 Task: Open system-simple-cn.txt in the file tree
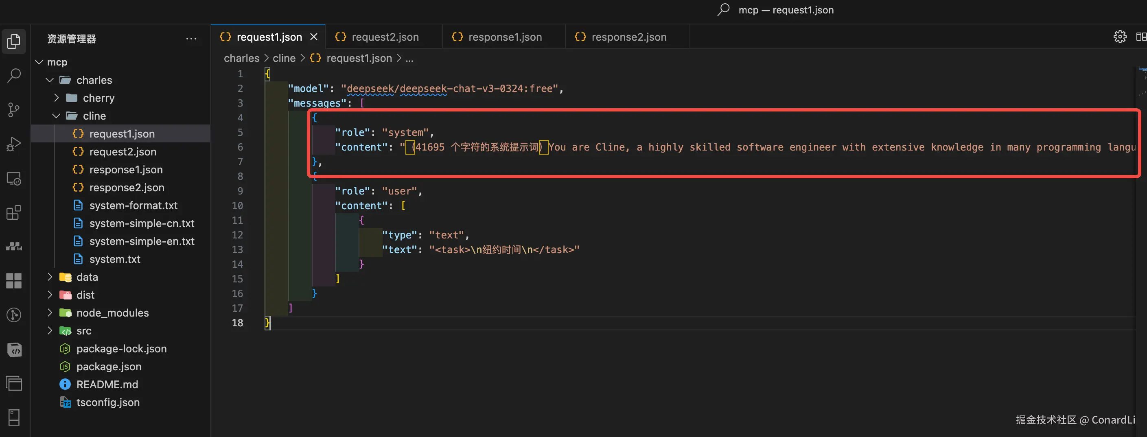coord(142,223)
